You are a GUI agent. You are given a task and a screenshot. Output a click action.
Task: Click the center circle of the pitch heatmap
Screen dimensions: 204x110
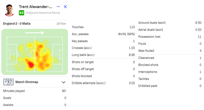click(35, 54)
